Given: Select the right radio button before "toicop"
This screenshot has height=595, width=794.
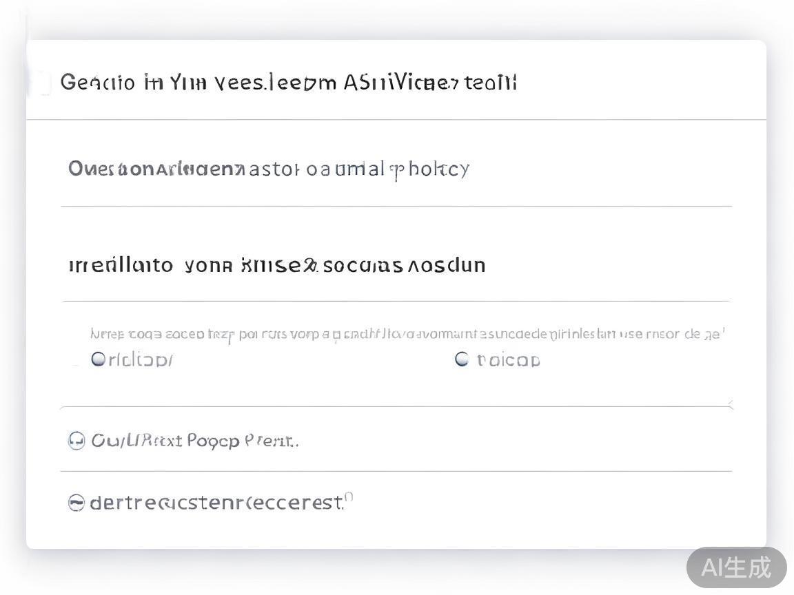Looking at the screenshot, I should point(462,359).
